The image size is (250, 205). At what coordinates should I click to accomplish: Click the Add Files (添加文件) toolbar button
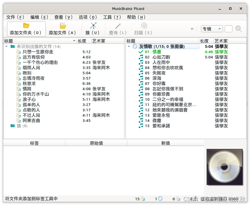[x=62, y=29]
